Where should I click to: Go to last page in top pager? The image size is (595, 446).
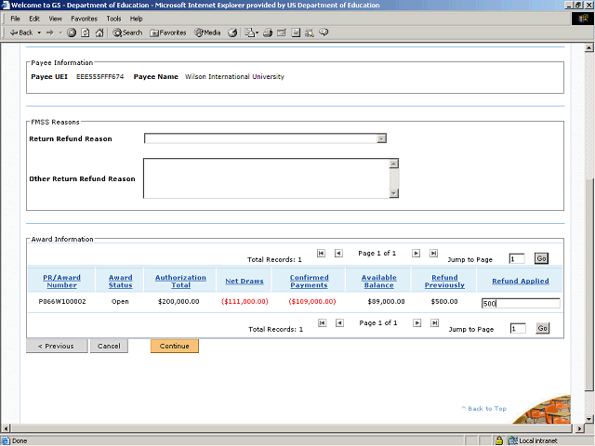433,253
